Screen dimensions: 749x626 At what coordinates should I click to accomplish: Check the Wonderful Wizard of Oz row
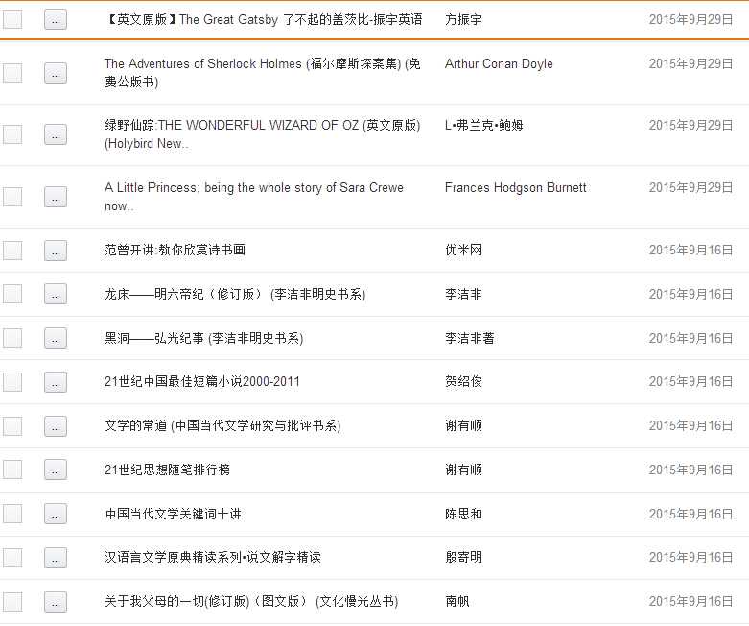12,134
